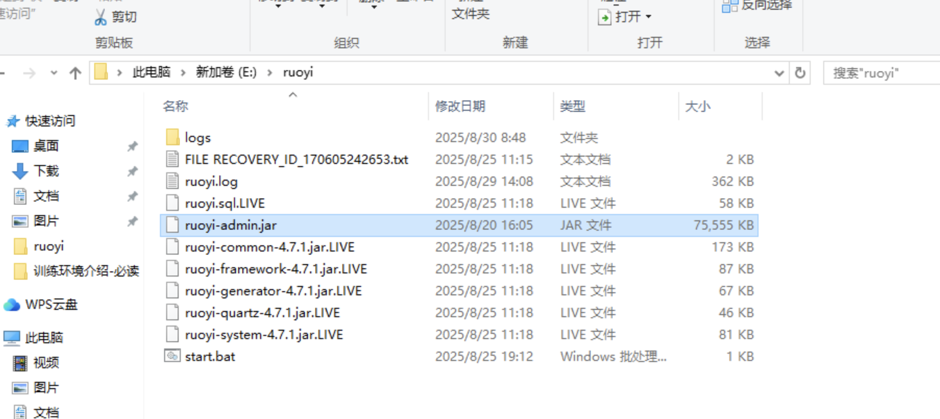Open 视频 under 此电脑 in sidebar

[x=46, y=363]
